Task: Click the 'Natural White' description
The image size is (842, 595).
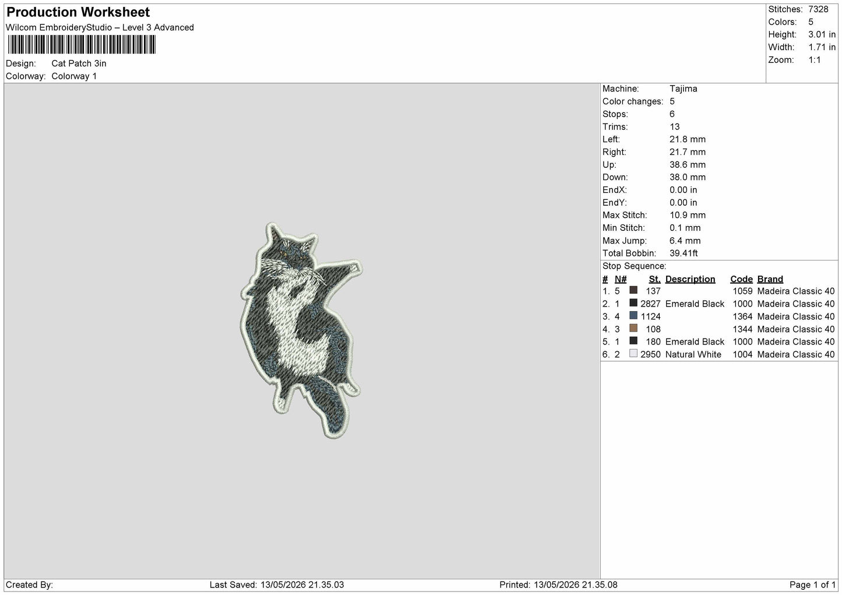Action: click(693, 354)
